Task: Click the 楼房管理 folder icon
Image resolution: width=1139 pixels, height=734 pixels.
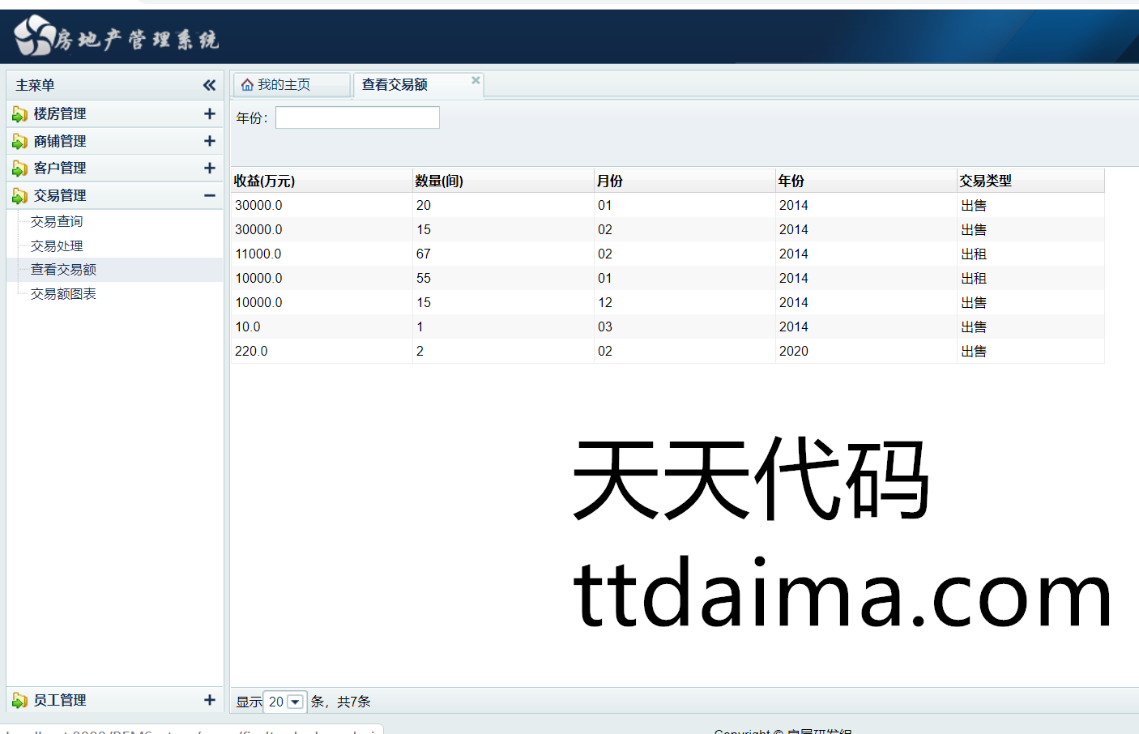Action: 20,114
